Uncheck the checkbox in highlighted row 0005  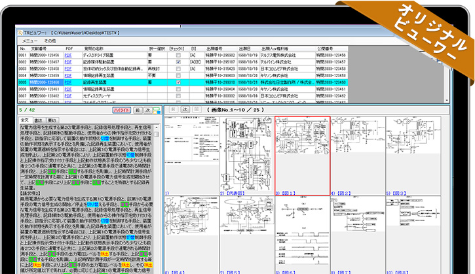[x=178, y=83]
